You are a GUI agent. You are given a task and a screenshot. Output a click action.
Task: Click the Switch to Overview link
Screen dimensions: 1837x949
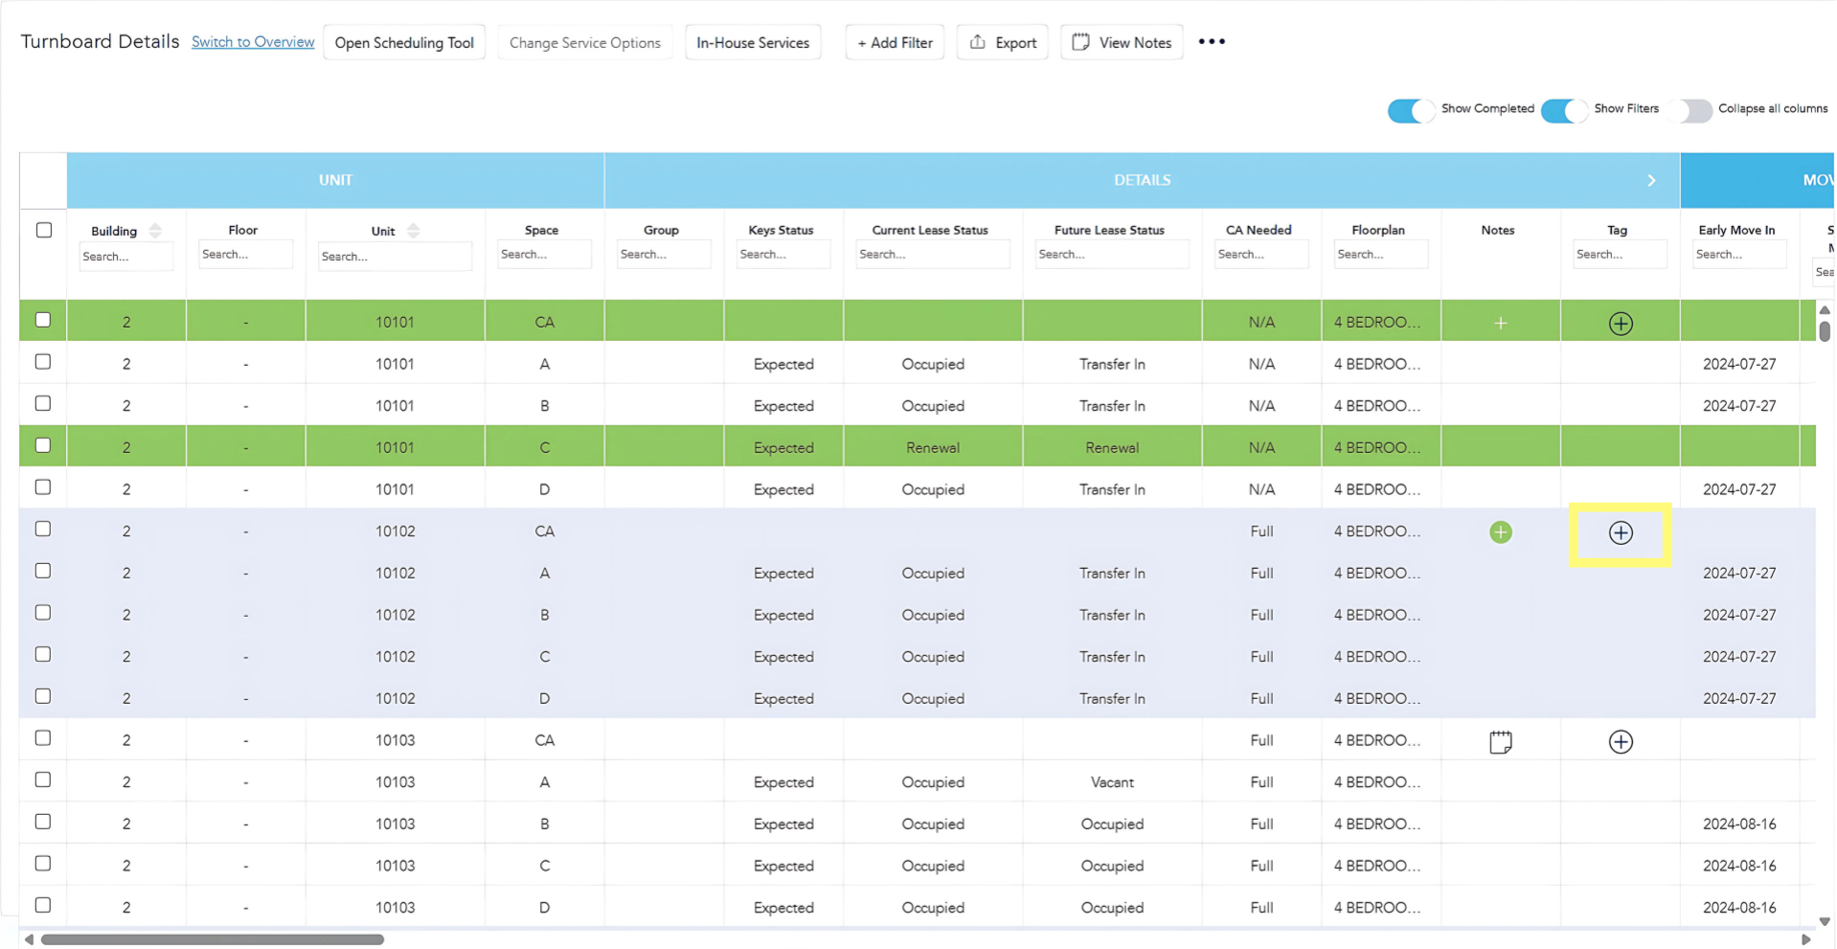coord(253,42)
